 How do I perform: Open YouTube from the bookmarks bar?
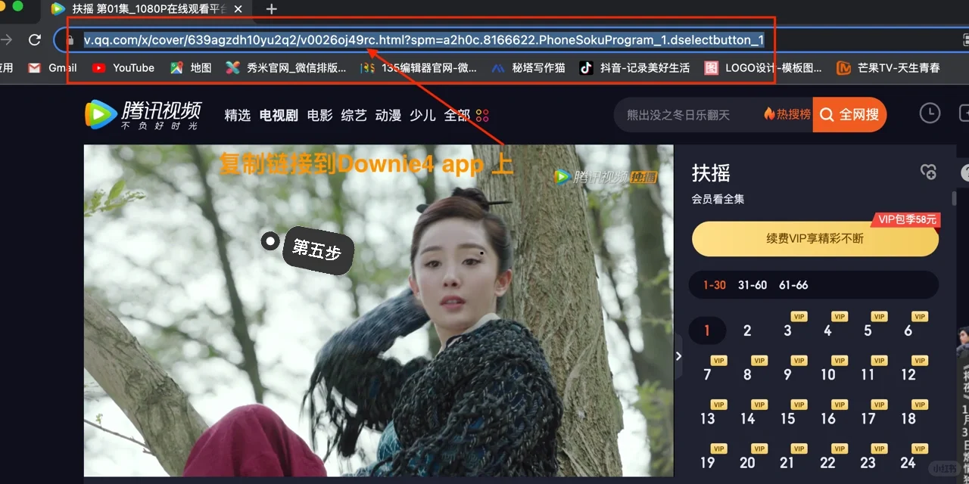pyautogui.click(x=123, y=67)
